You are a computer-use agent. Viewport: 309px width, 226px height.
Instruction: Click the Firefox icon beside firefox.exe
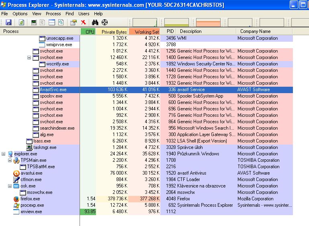pos(16,199)
